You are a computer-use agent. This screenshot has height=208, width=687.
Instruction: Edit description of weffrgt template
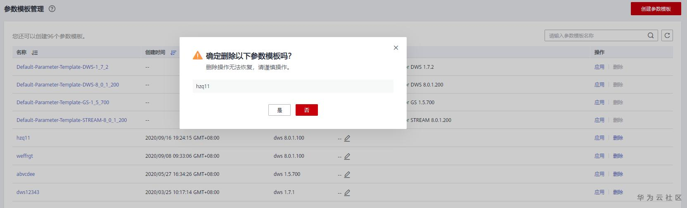[347, 157]
